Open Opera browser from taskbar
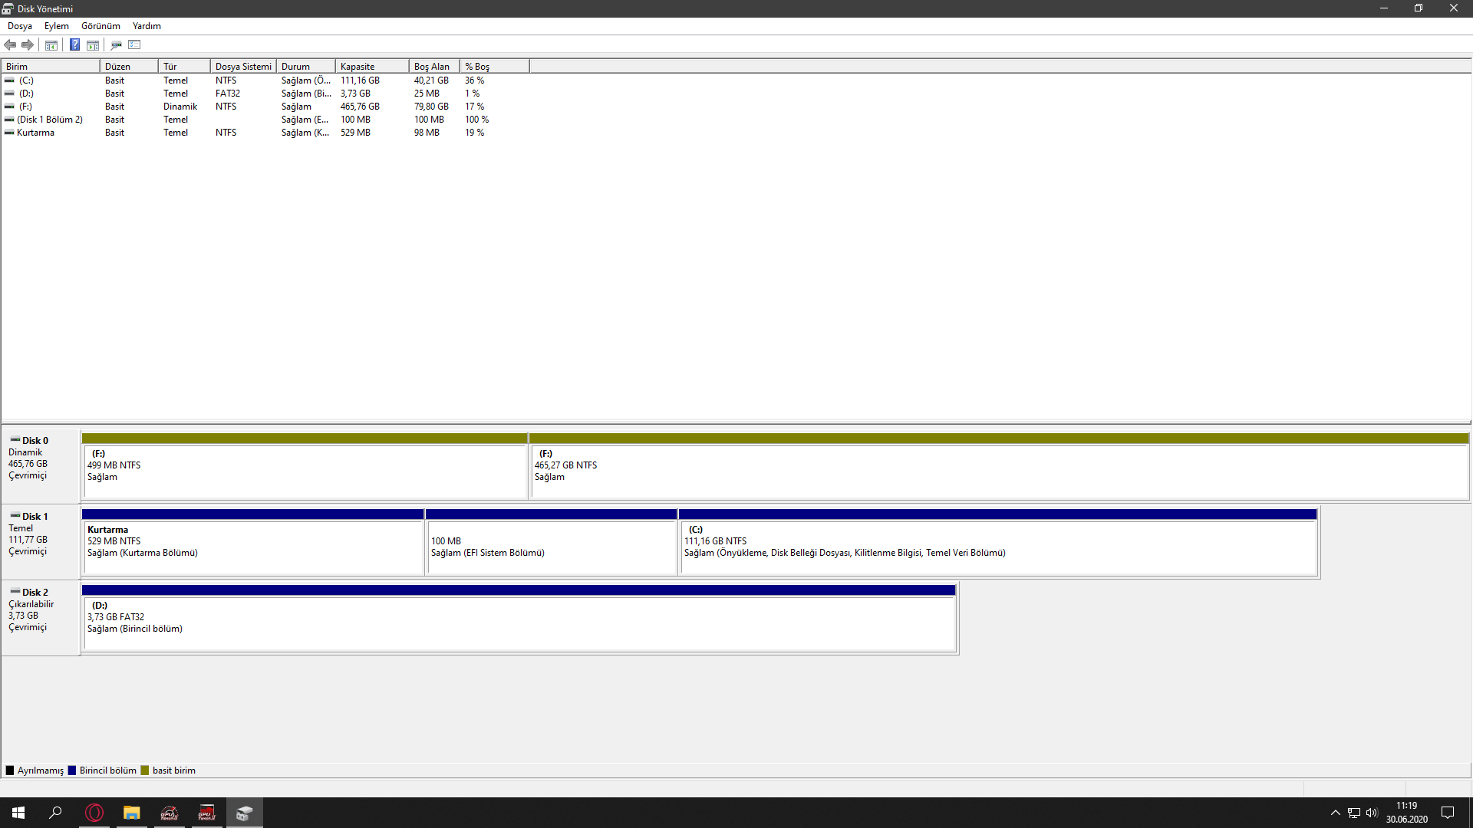 [x=94, y=813]
